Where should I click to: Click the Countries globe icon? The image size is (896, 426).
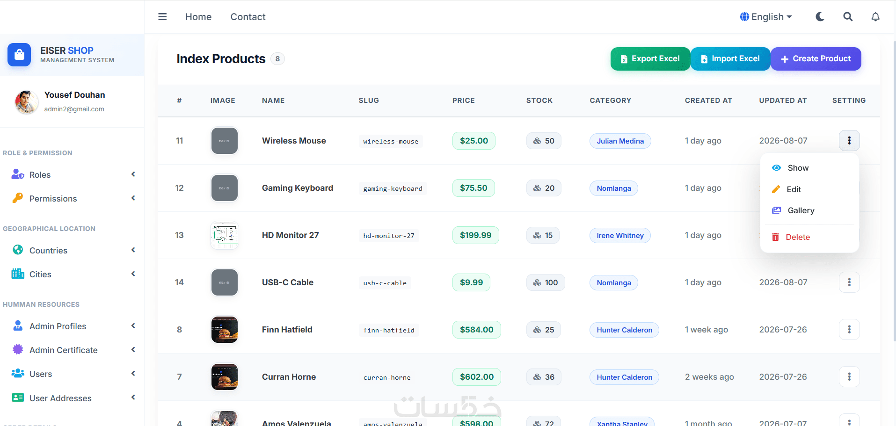coord(18,250)
